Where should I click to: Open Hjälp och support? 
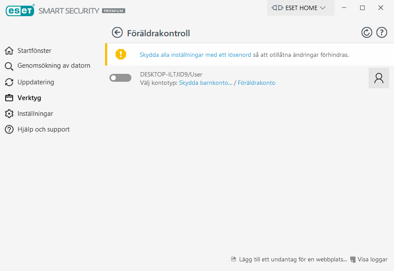click(x=43, y=129)
